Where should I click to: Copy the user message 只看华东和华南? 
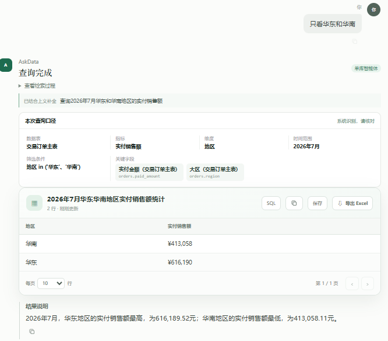(355, 41)
